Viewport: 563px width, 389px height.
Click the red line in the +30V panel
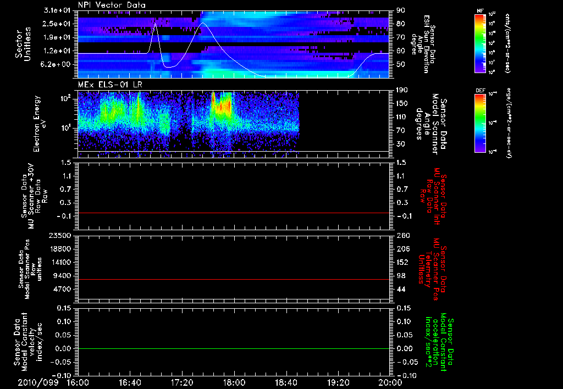click(234, 213)
